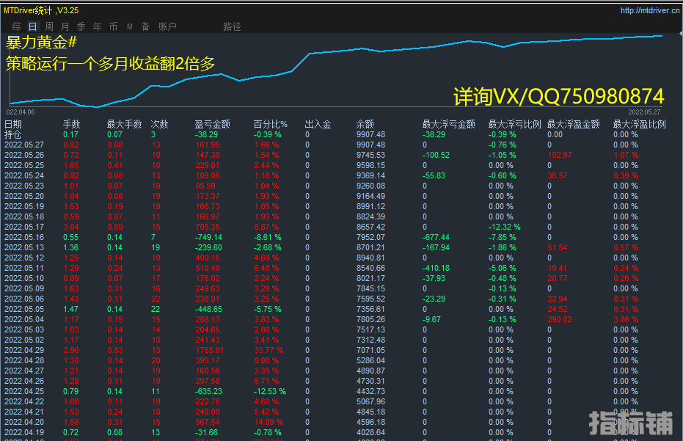Click profit value 1785.01

click(210, 350)
